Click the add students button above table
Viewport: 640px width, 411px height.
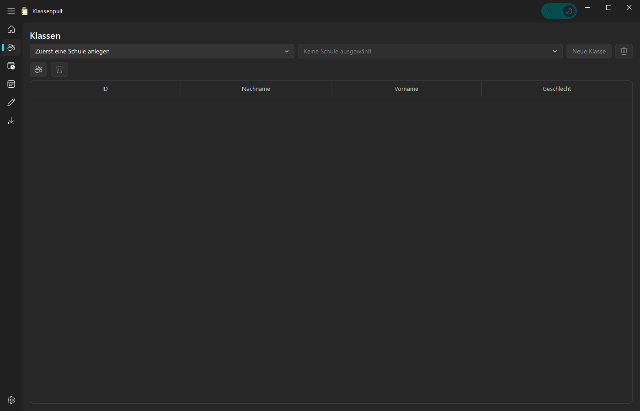point(38,69)
